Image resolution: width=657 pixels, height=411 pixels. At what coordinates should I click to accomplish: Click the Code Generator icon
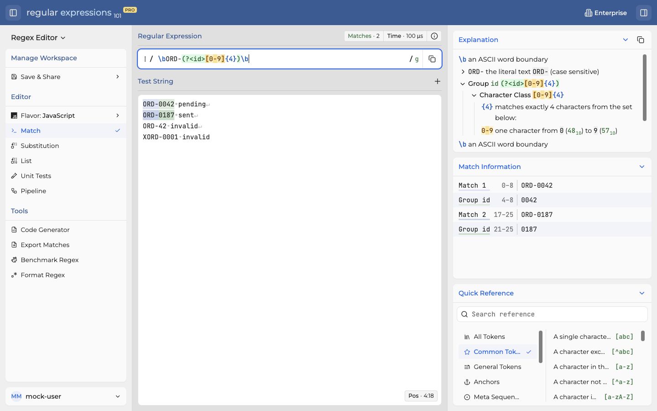(14, 230)
